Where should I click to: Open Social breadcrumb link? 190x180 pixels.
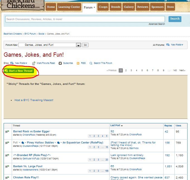click(x=41, y=34)
